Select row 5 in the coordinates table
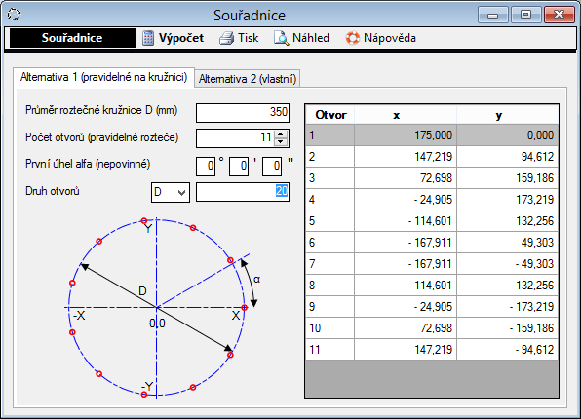581x419 pixels. point(432,221)
